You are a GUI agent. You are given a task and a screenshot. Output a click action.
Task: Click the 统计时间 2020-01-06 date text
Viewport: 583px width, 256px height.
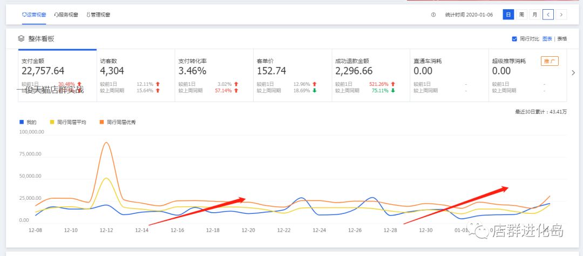(469, 15)
